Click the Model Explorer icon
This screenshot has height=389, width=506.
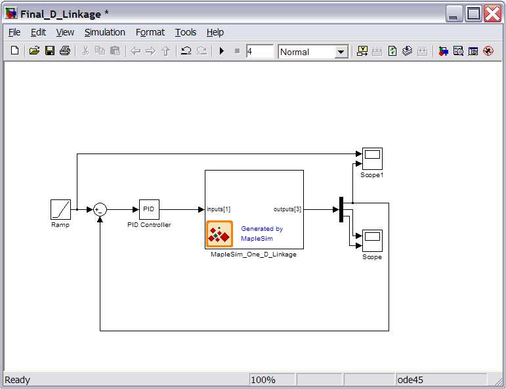[458, 51]
